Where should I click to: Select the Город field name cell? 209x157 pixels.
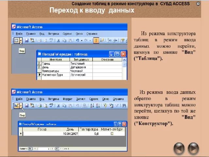pyautogui.click(x=56, y=63)
